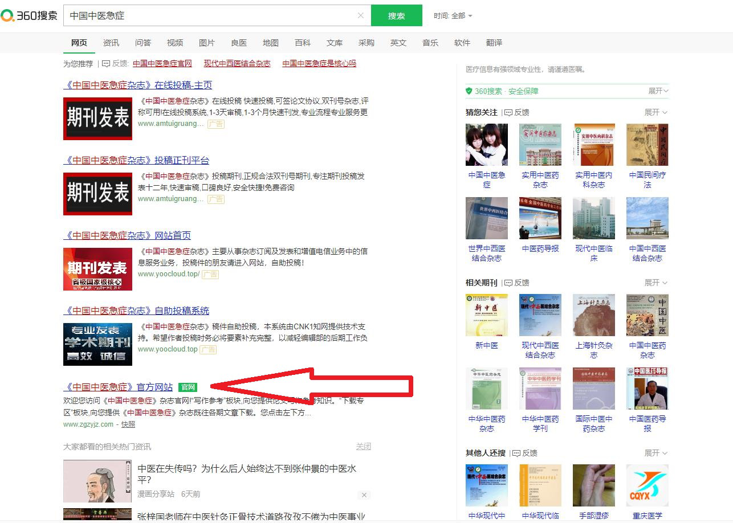Open result 投稿正刊平台 link

(x=136, y=160)
